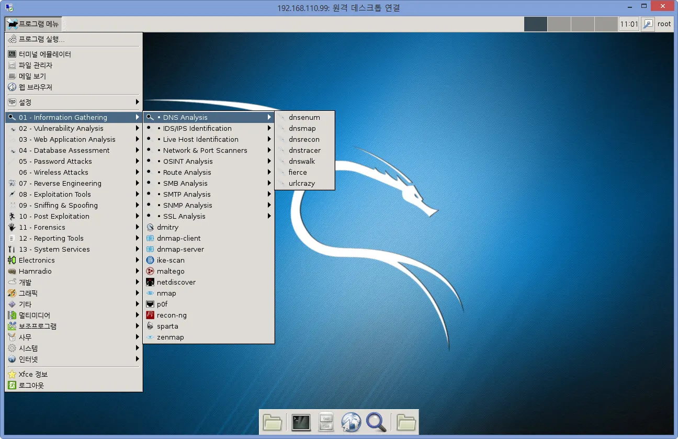This screenshot has height=439, width=678.
Task: Open the web browser from the bottom dock
Action: (x=351, y=422)
